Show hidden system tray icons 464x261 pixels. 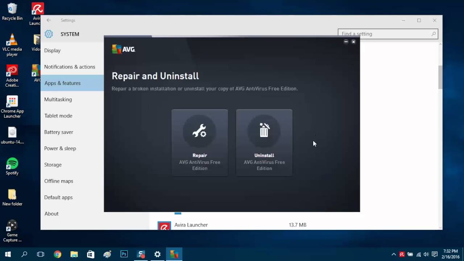point(394,254)
